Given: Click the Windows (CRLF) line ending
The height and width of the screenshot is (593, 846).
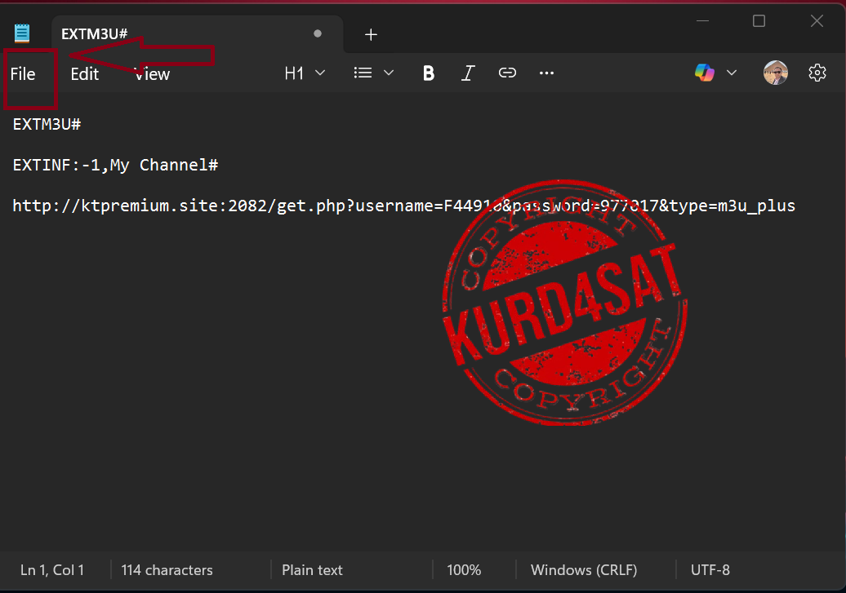Looking at the screenshot, I should click(x=584, y=570).
